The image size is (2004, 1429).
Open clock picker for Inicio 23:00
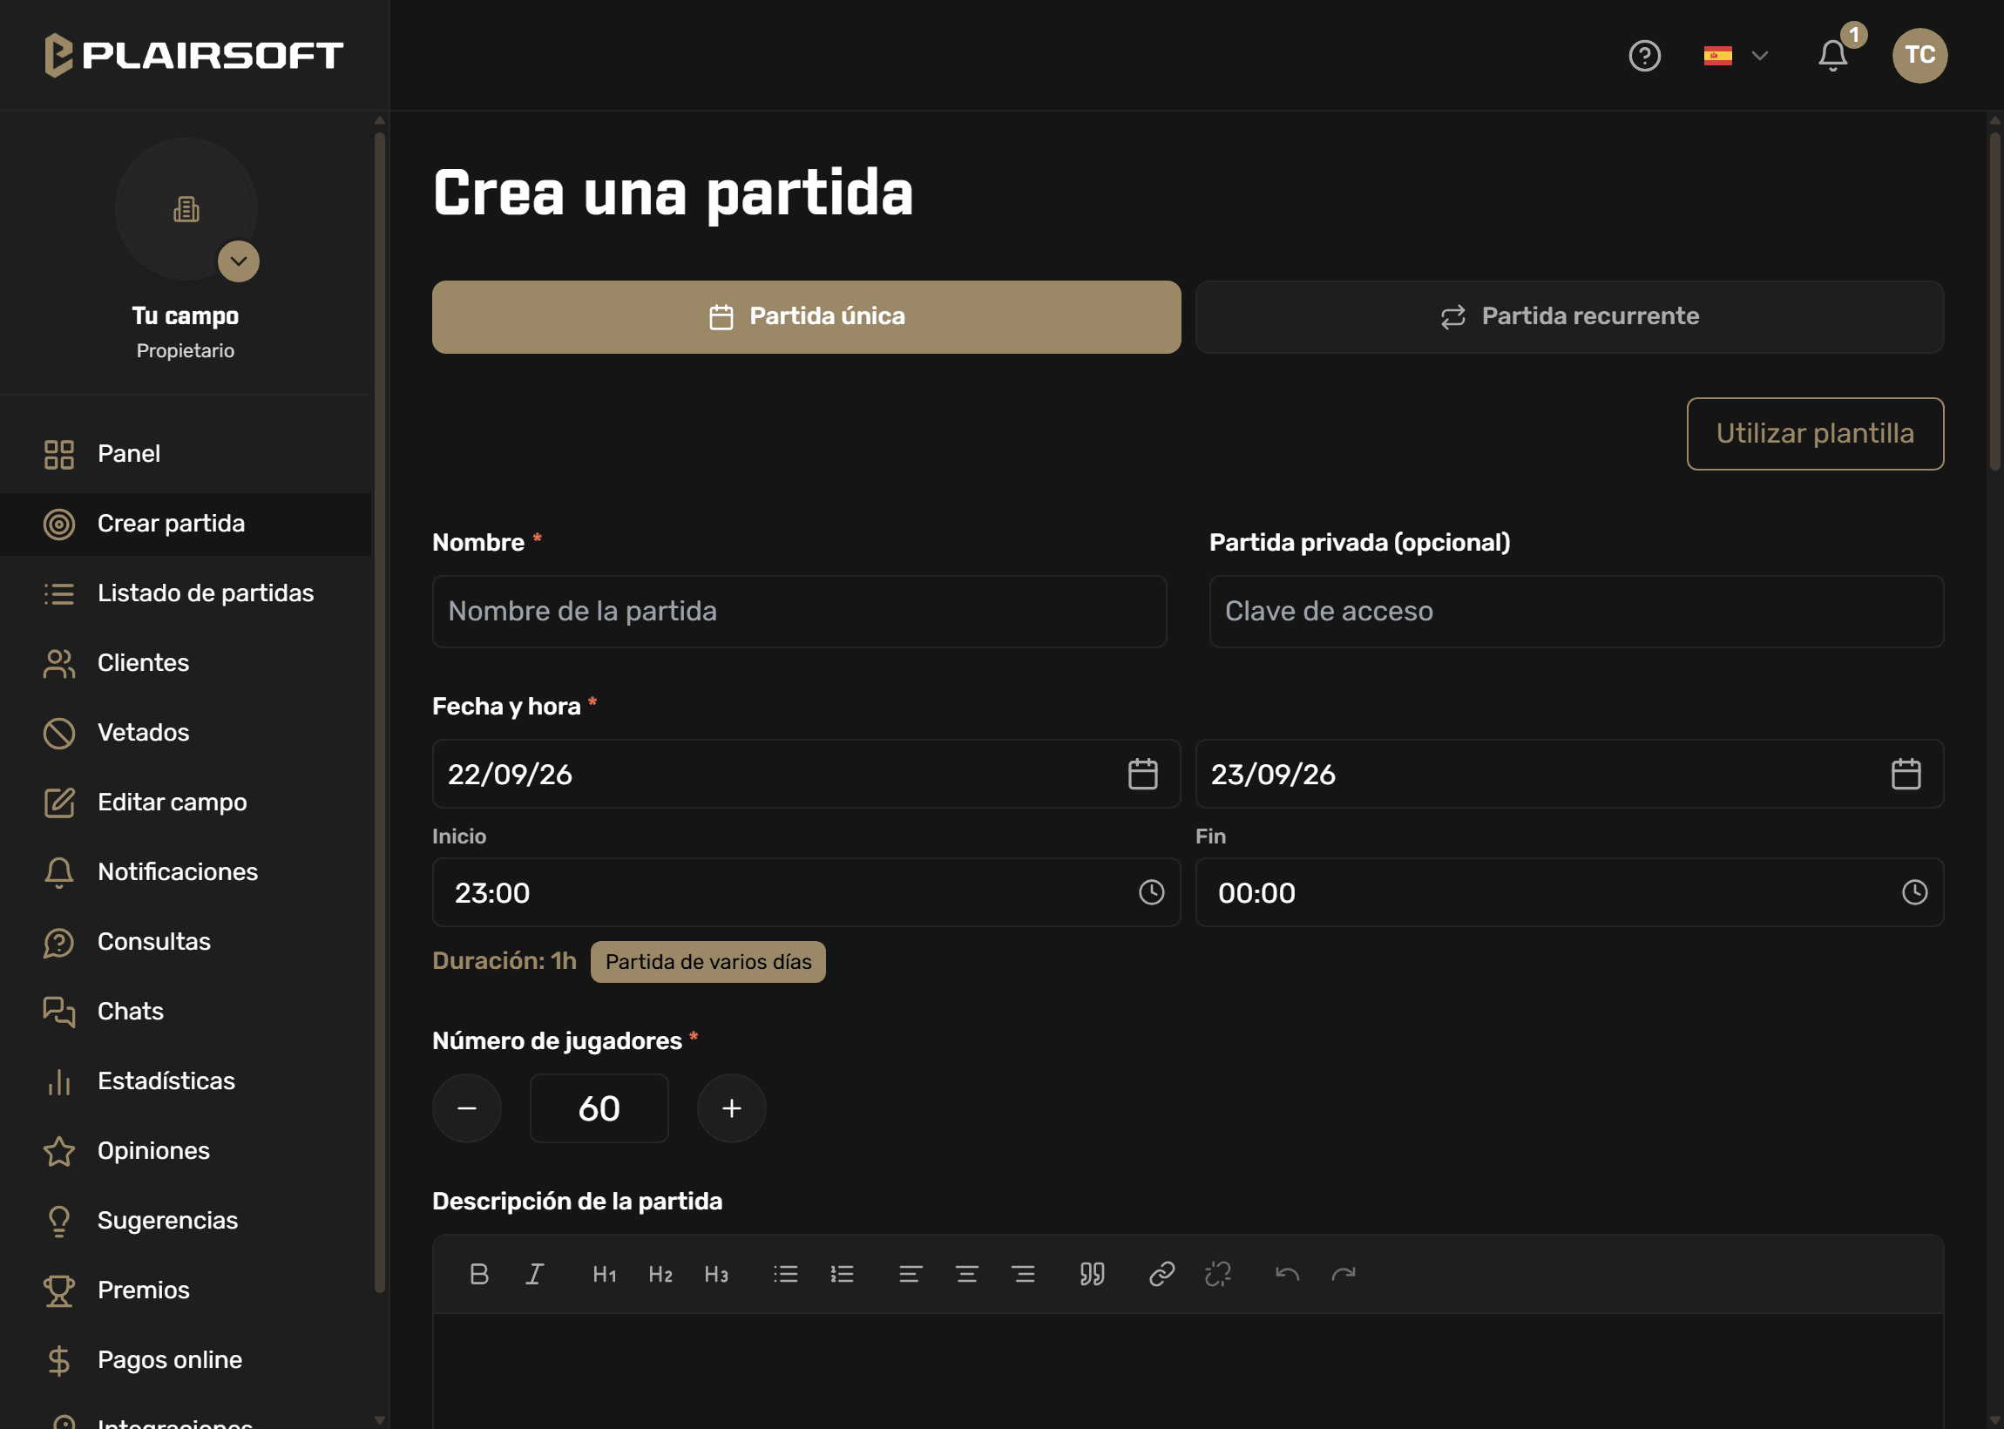tap(1152, 892)
